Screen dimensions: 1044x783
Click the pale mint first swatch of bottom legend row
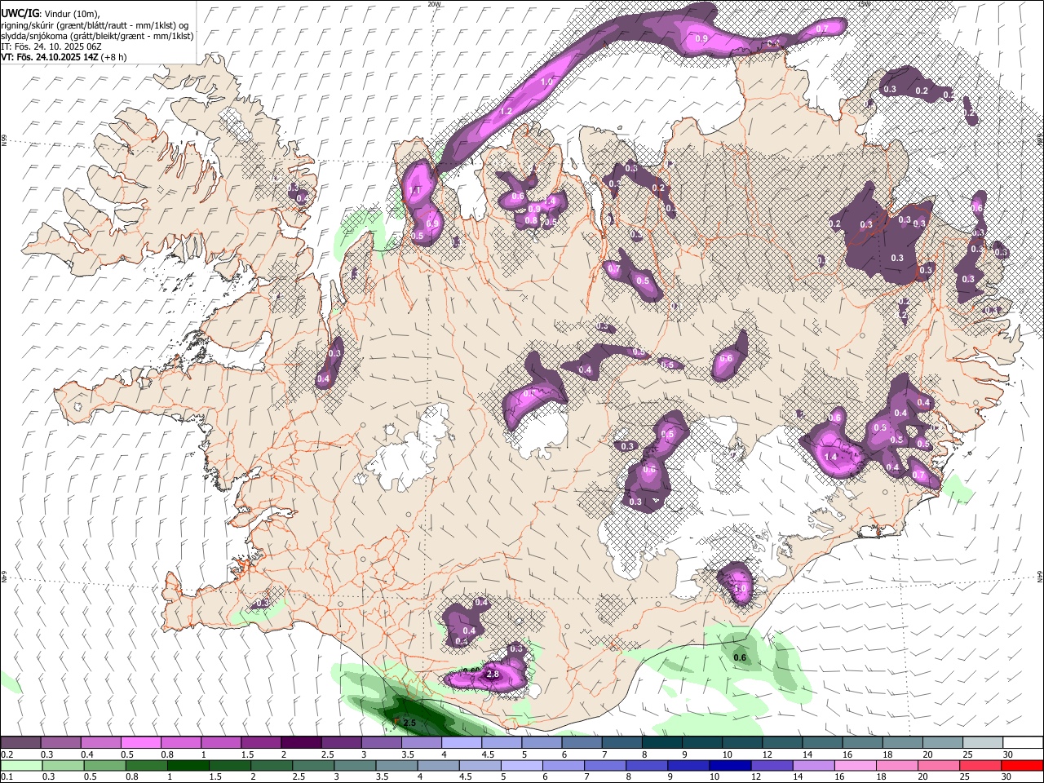coord(20,765)
